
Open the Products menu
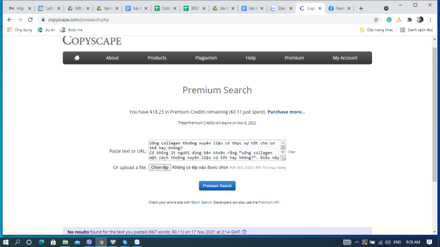pos(157,58)
